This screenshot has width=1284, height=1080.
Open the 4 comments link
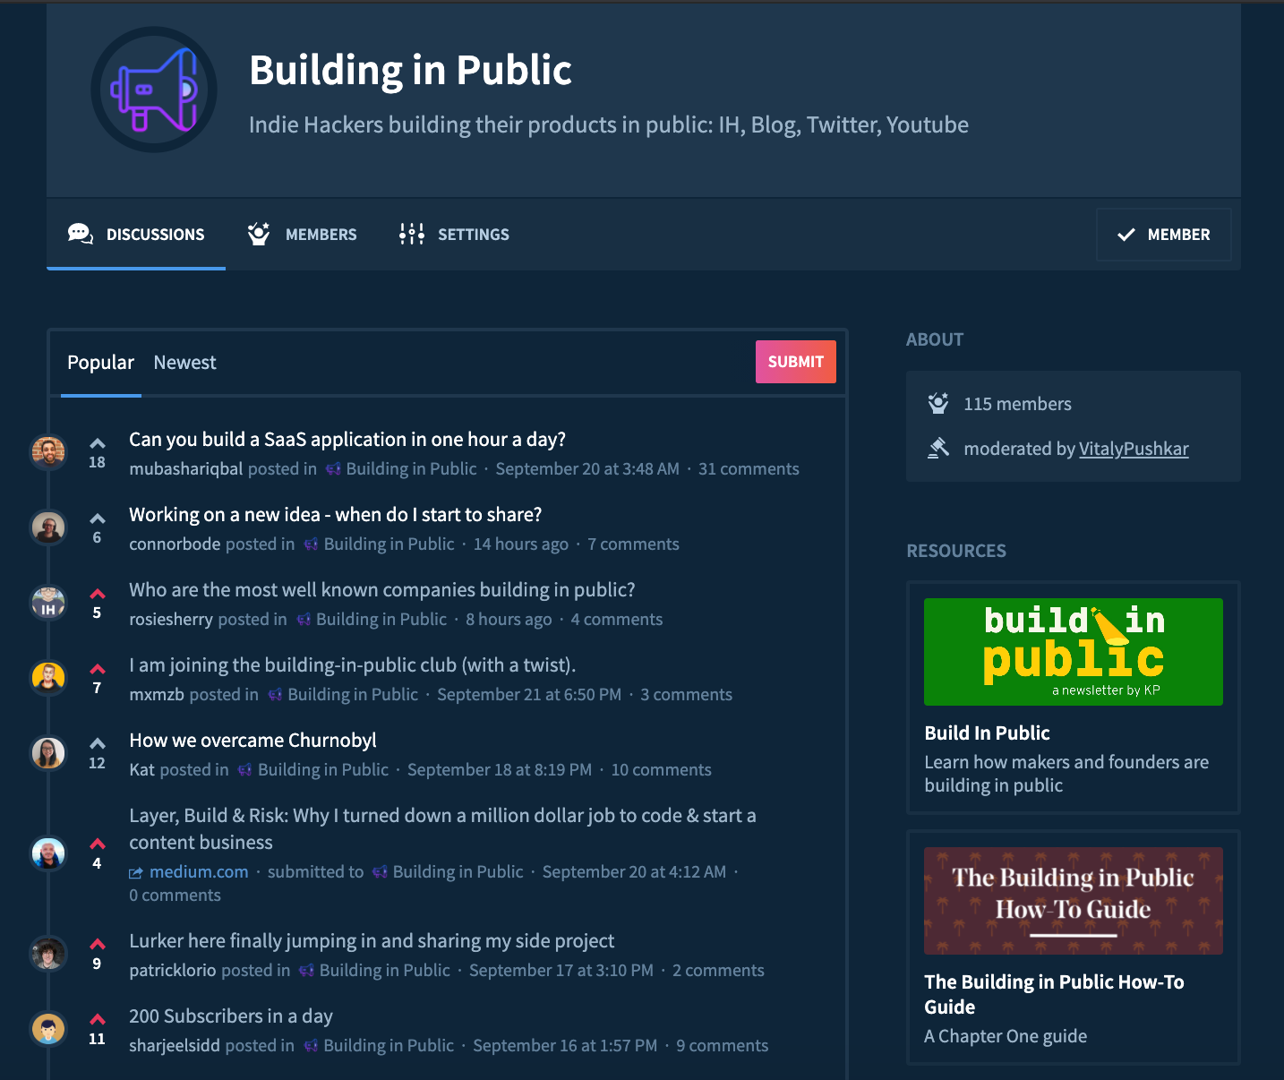tap(617, 620)
